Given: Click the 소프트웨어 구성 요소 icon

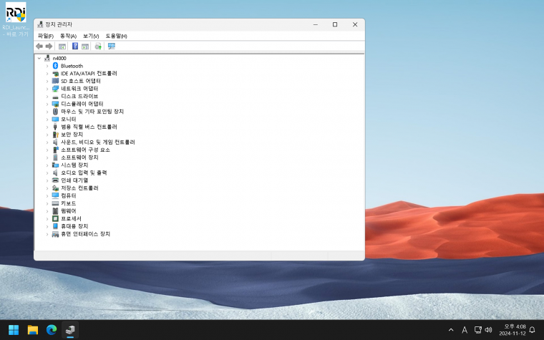Looking at the screenshot, I should (55, 150).
